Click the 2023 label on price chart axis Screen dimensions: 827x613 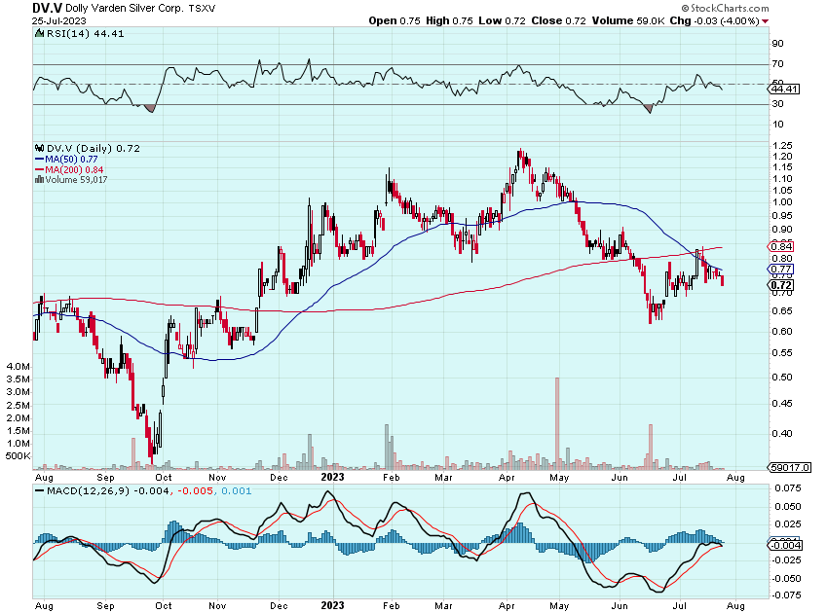[333, 477]
